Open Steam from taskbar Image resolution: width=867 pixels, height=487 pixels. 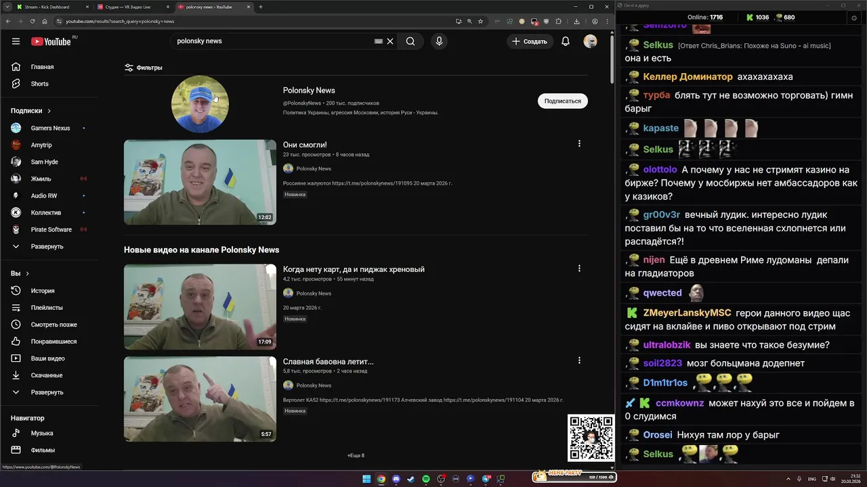click(411, 479)
